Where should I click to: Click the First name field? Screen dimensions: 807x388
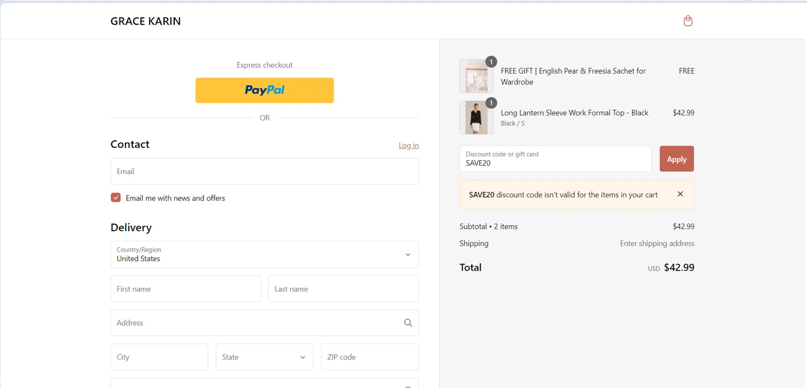186,289
